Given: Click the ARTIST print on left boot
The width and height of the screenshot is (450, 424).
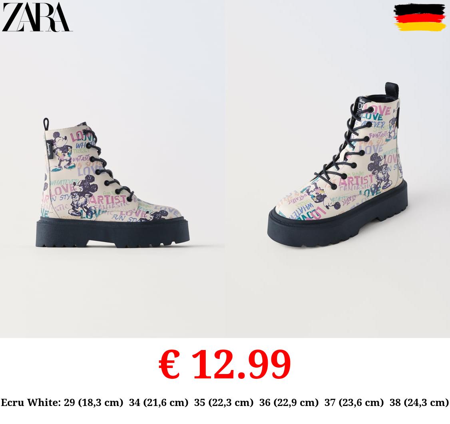Looking at the screenshot, I should click(x=108, y=200).
